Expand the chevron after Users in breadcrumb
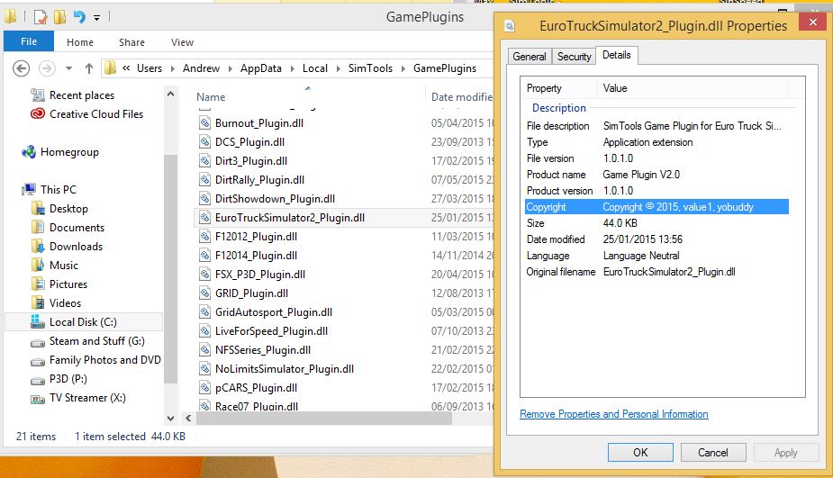This screenshot has height=478, width=833. click(x=173, y=68)
